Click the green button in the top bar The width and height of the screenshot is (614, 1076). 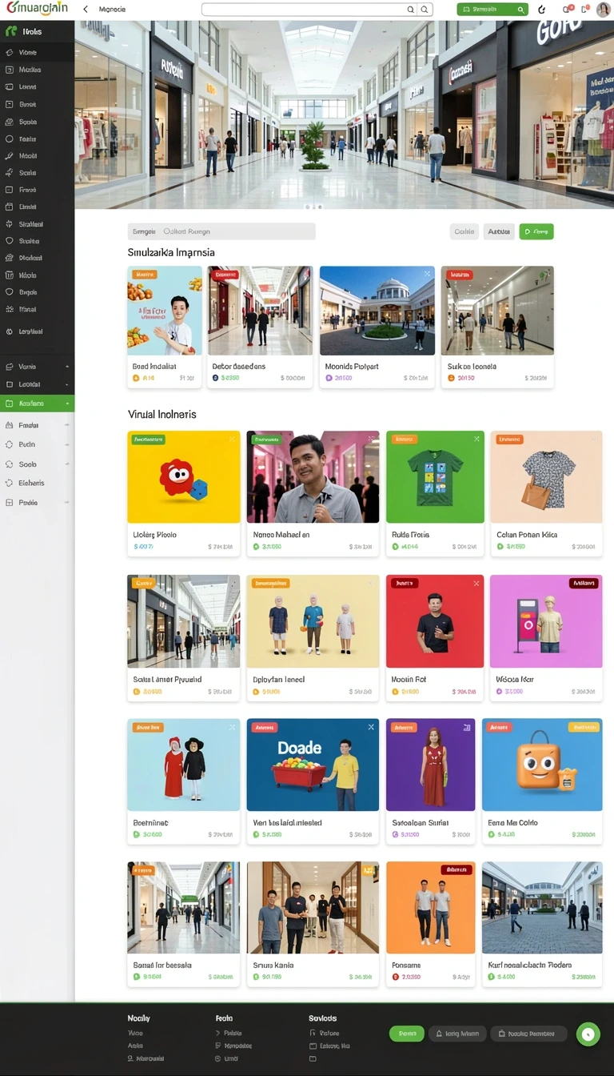point(492,10)
